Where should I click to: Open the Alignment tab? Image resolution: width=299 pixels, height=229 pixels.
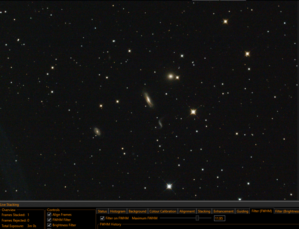pos(187,211)
